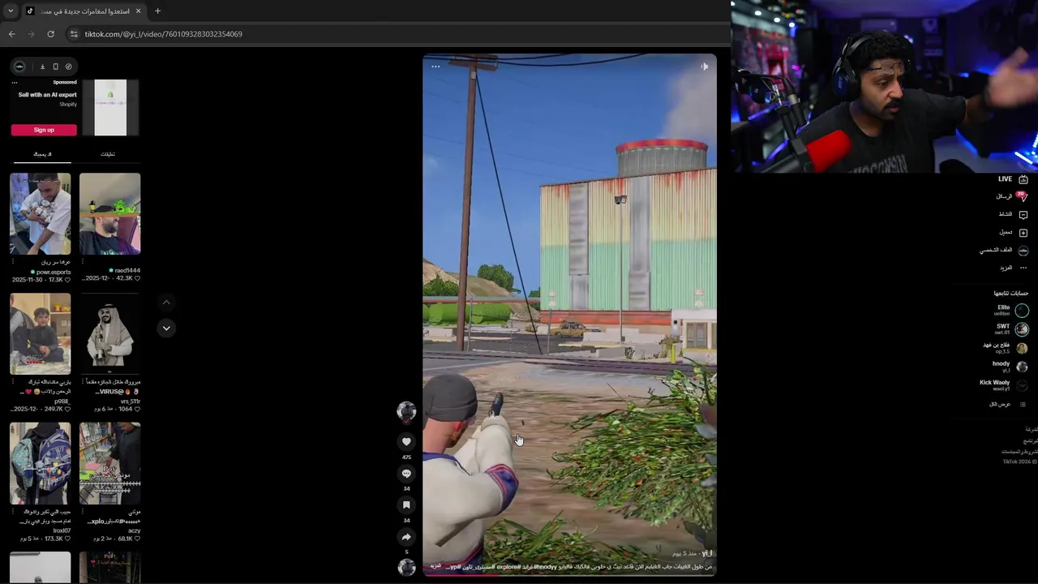Open the Kick Waely followed account
Viewport: 1038px width, 584px height.
(1004, 384)
